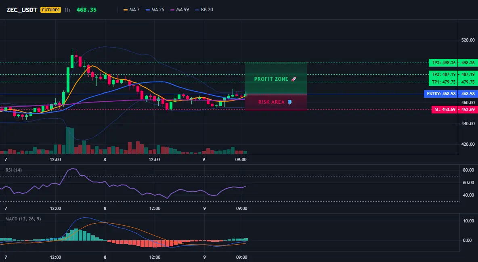The image size is (478, 262).
Task: Click the rocket icon in profit zone
Action: pos(294,79)
